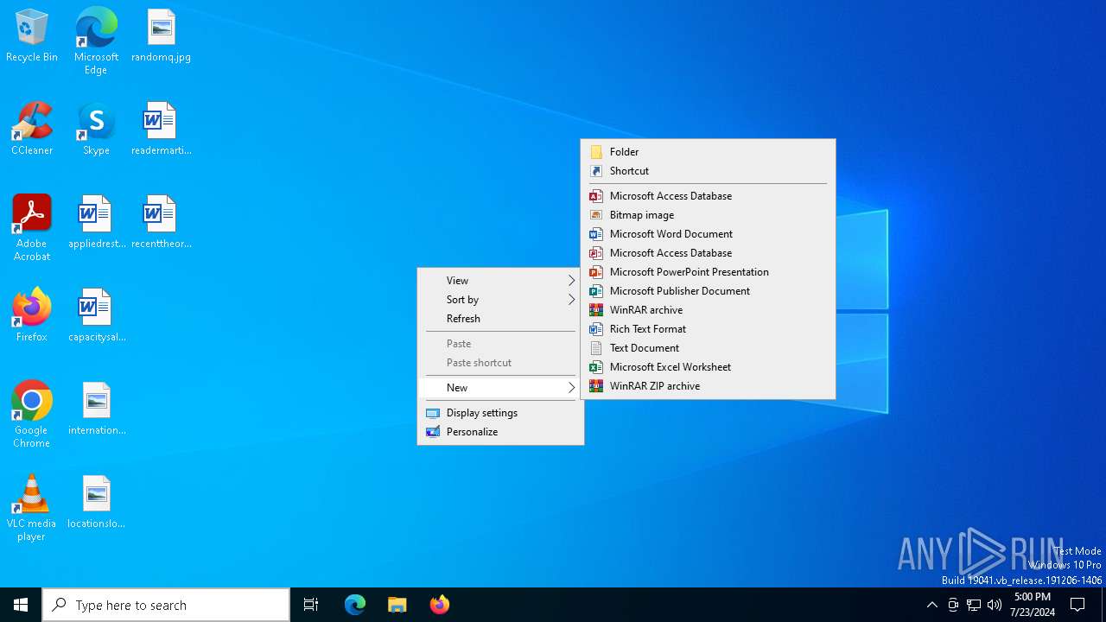Open the Action Center notifications icon
This screenshot has height=622, width=1106.
[1078, 605]
